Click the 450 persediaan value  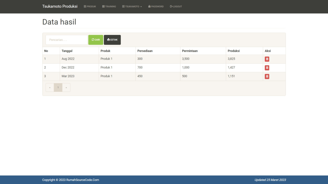tap(140, 76)
